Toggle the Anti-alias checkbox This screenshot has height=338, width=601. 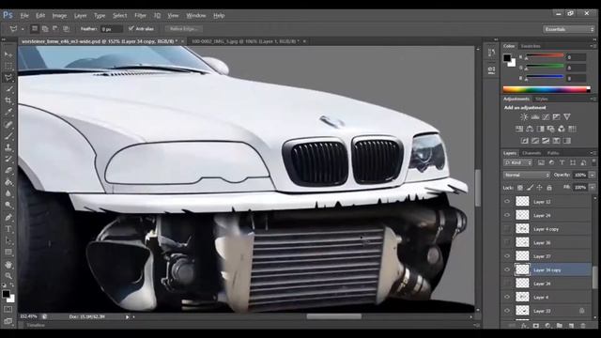click(x=131, y=29)
